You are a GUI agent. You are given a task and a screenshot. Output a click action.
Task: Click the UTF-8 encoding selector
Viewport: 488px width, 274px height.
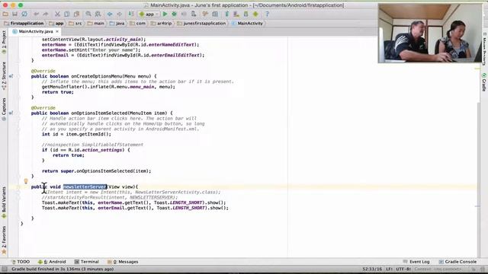pos(403,269)
